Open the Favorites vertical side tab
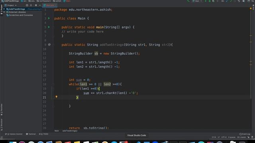This screenshot has height=143, width=255. pyautogui.click(x=2, y=110)
